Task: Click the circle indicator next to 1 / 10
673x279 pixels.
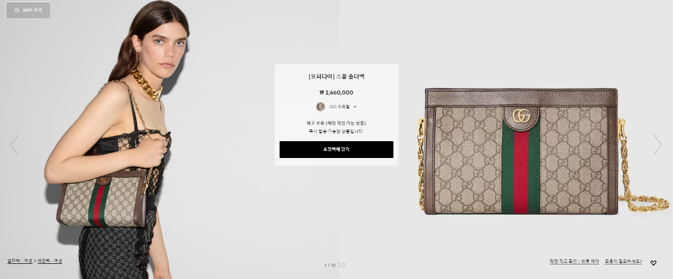Action: [344, 265]
